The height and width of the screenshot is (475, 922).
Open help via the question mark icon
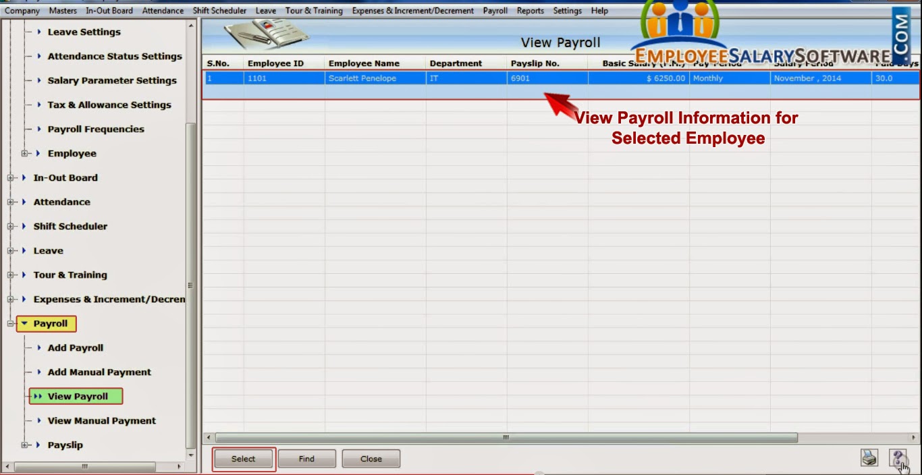(898, 457)
